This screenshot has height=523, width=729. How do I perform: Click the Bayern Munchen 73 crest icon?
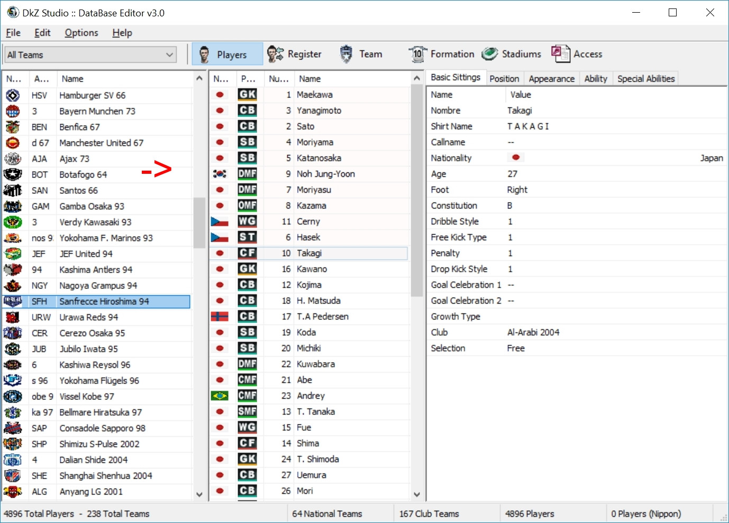point(13,111)
